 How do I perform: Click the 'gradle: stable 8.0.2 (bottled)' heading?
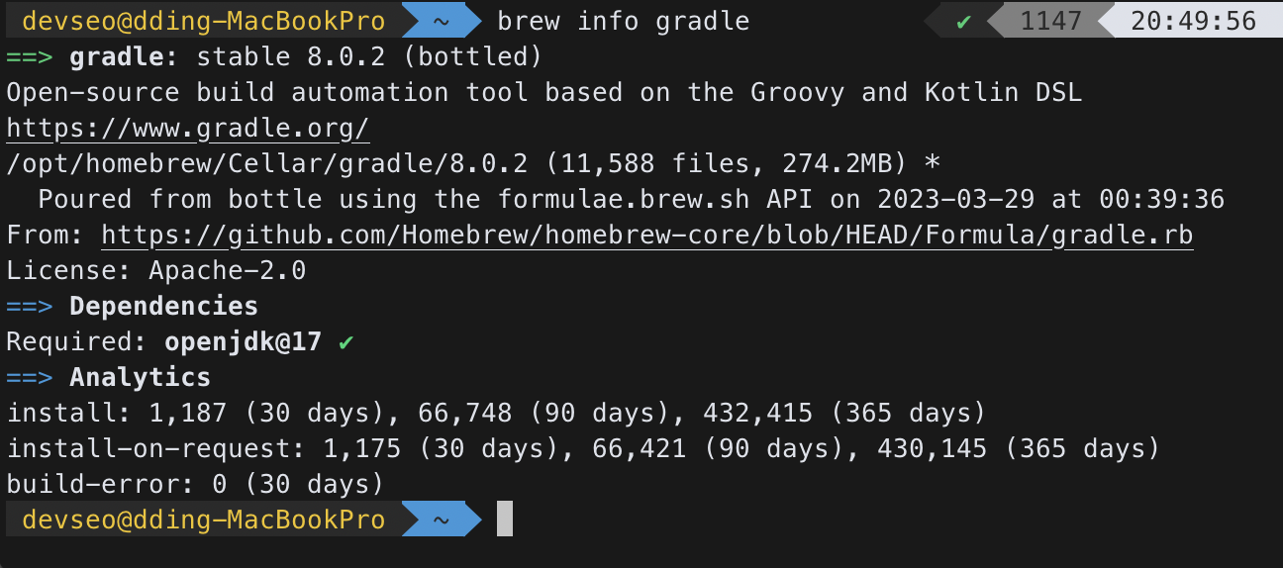tap(306, 57)
